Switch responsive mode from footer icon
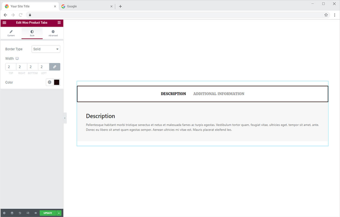This screenshot has width=340, height=217. tap(28, 213)
